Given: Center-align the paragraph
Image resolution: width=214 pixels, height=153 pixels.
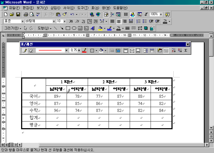Looking at the screenshot, I should [119, 21].
